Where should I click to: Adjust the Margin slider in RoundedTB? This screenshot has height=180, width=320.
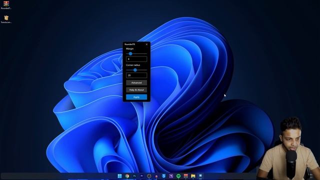click(130, 53)
